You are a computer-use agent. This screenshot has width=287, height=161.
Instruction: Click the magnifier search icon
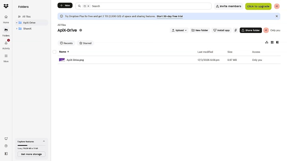coord(79,6)
